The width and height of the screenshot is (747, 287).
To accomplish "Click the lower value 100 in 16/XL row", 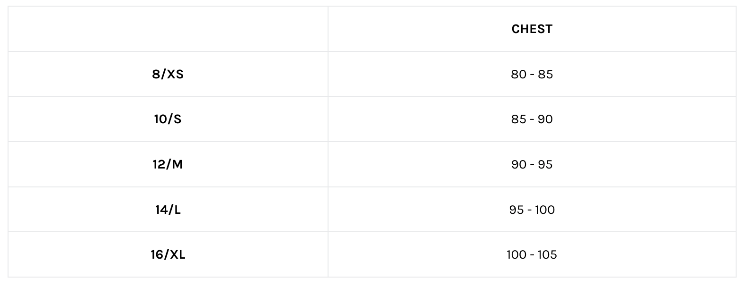I will pos(516,255).
